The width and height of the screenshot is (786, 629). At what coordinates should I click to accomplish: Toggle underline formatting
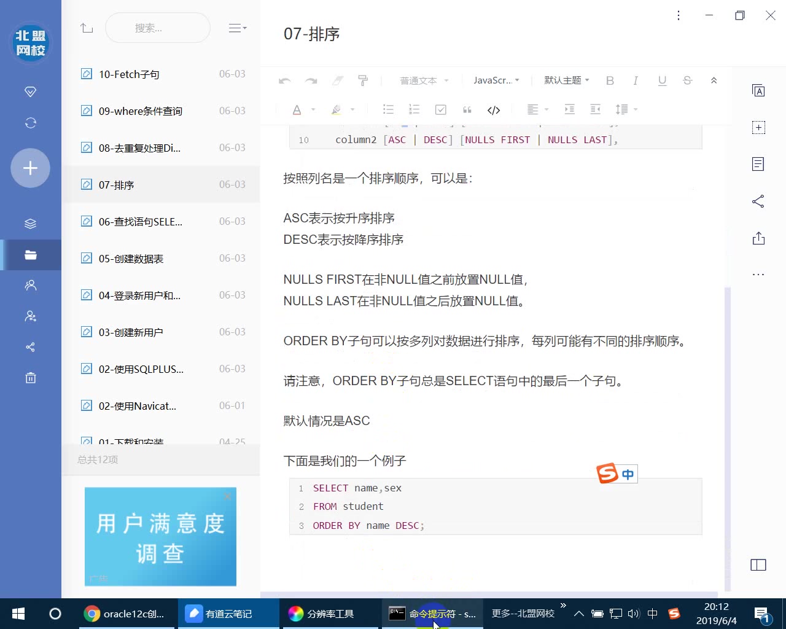(x=662, y=80)
